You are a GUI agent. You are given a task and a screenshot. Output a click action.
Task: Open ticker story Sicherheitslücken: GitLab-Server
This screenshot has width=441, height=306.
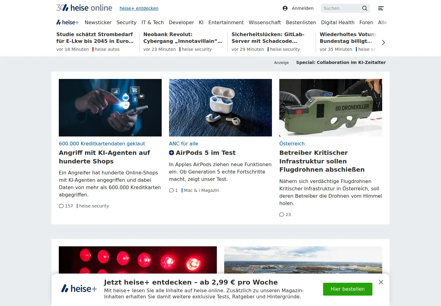268,38
